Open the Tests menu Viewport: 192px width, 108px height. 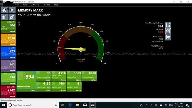click(x=25, y=5)
